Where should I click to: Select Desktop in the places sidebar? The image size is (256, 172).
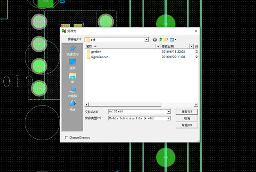coord(73,64)
